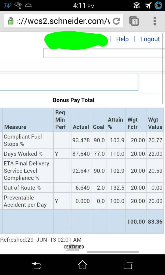Image resolution: width=165 pixels, height=275 pixels.
Task: Open the browser three-dot overflow menu
Action: (x=155, y=21)
